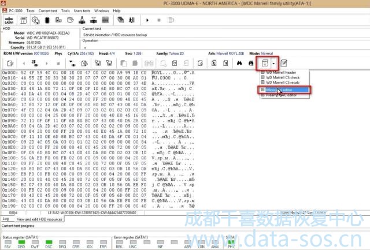Click the down-triangle with drive icon
Viewport: 370px width, 250px height.
(x=72, y=63)
